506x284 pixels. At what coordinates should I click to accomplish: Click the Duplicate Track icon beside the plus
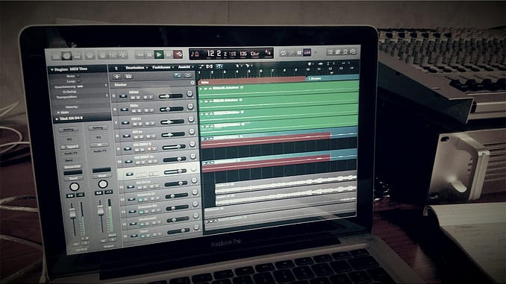pos(128,76)
